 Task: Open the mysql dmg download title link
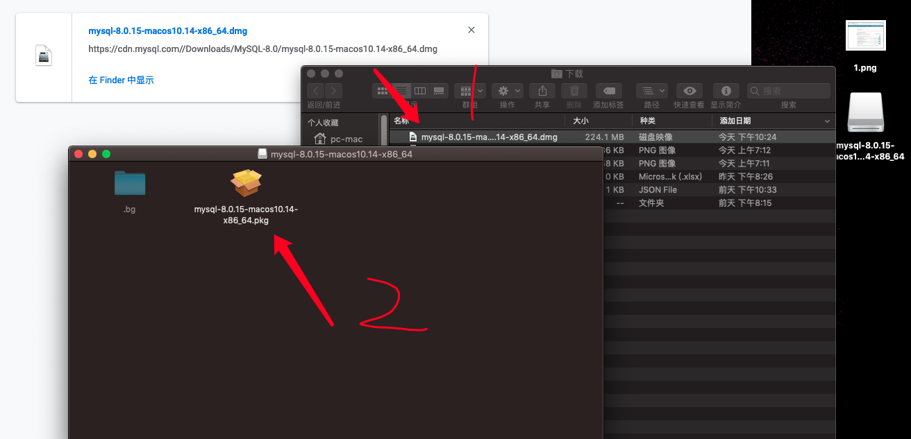click(167, 31)
